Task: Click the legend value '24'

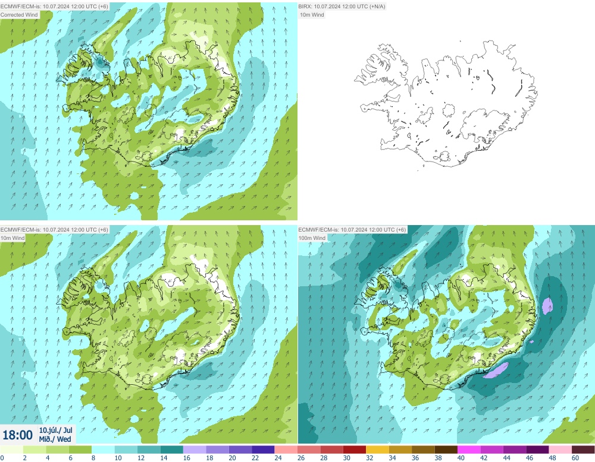Action: point(278,458)
